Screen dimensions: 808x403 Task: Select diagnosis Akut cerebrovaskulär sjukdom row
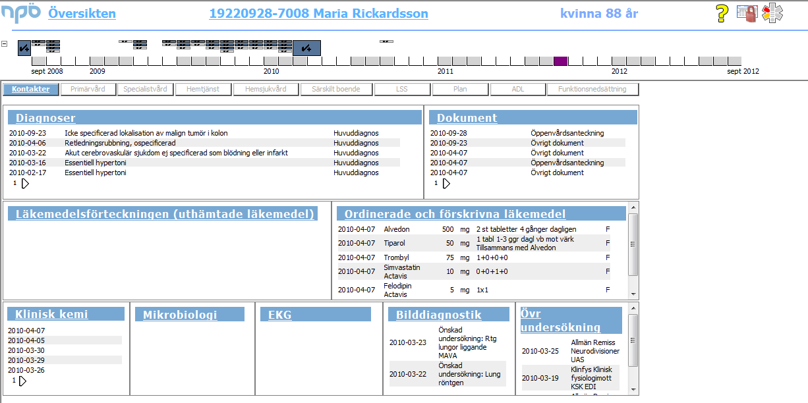204,153
